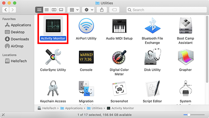Click the Favorites sidebar heading
209x118 pixels.
point(9,19)
